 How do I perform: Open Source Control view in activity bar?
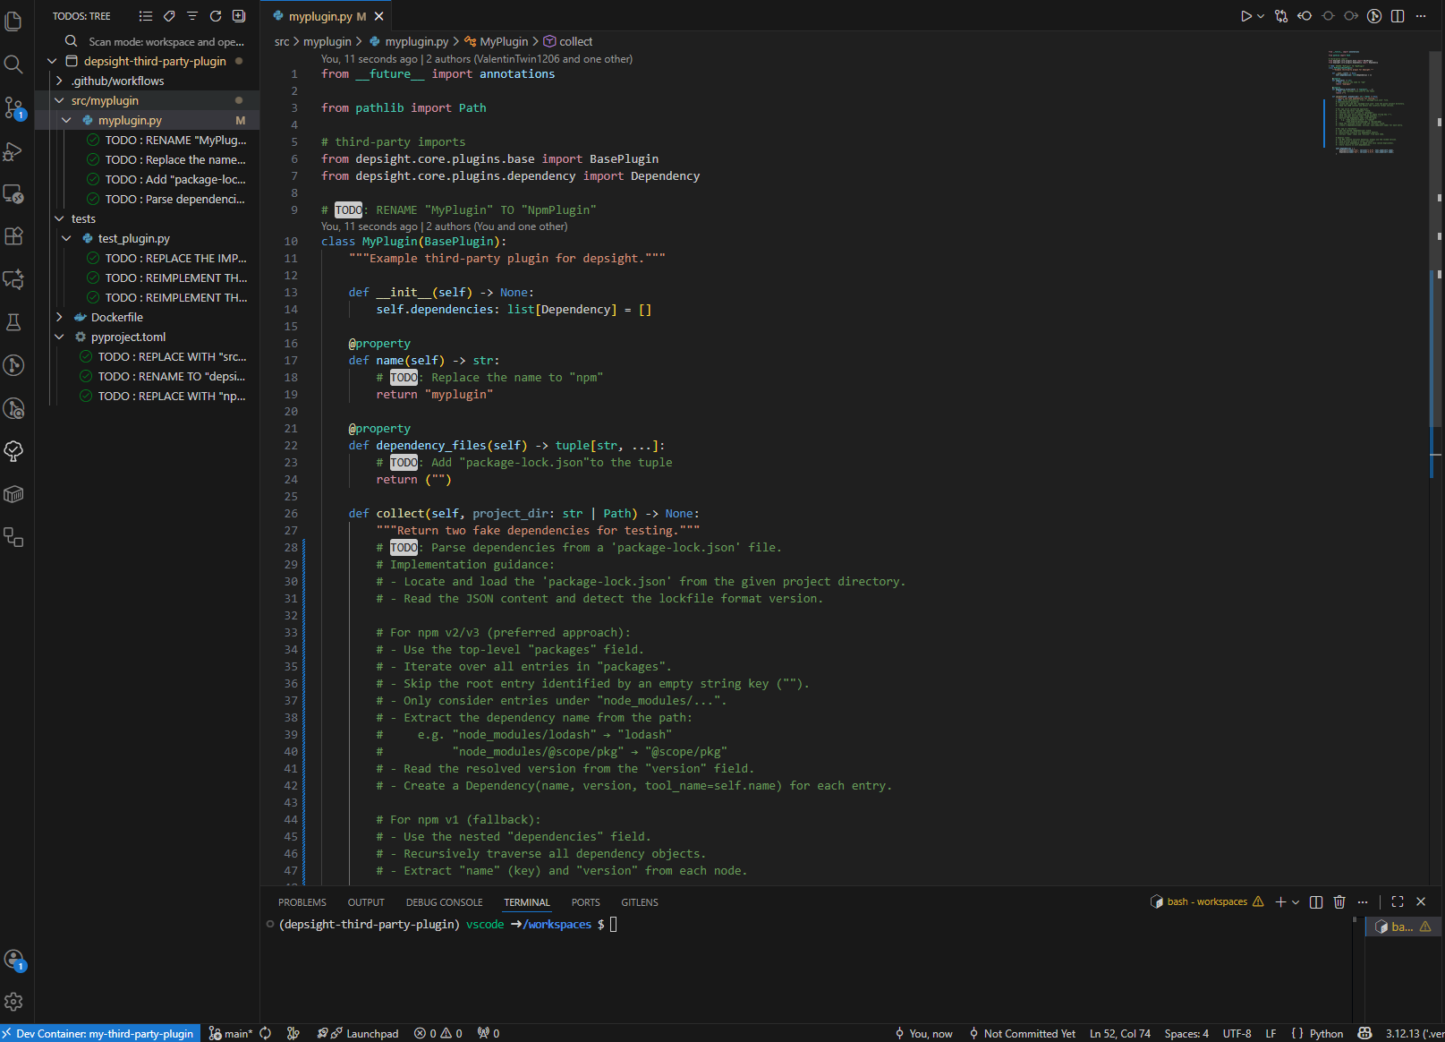[x=13, y=107]
